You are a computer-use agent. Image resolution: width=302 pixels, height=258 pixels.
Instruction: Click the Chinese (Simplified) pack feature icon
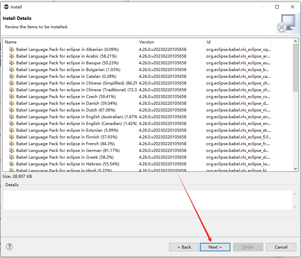click(12, 83)
